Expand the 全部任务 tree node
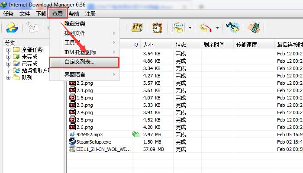 click(8, 50)
